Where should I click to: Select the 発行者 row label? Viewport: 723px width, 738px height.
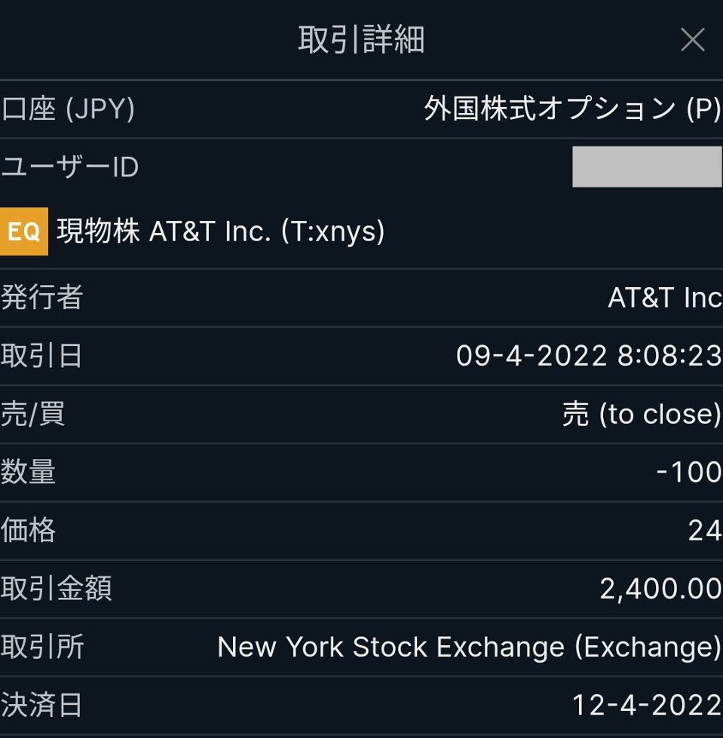[41, 298]
